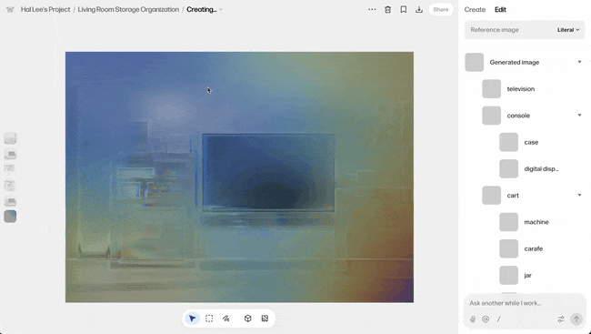Delete with the trash icon
591x334 pixels.
(x=387, y=9)
